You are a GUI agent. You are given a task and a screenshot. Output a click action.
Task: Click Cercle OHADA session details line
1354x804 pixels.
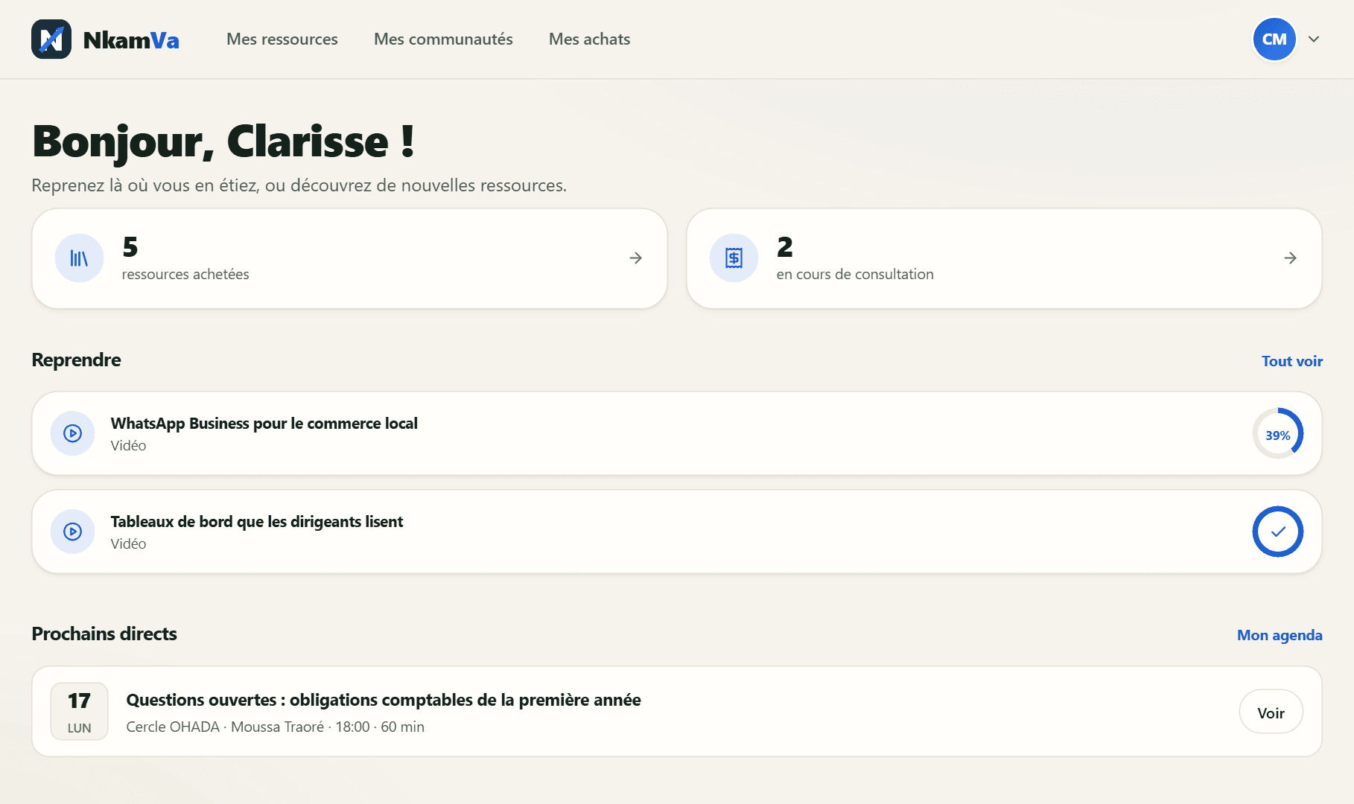tap(276, 727)
